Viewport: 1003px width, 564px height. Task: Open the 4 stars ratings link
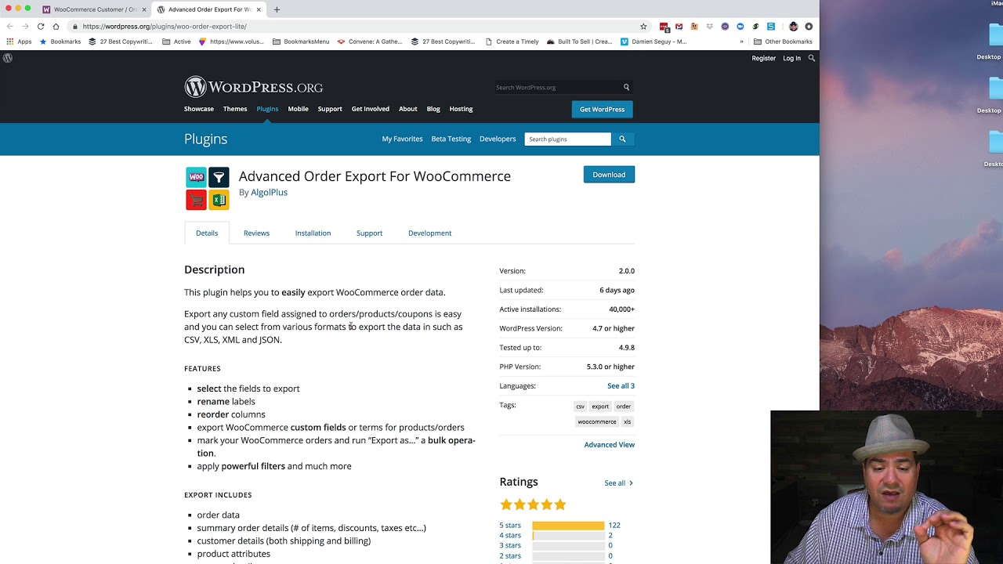click(x=510, y=535)
